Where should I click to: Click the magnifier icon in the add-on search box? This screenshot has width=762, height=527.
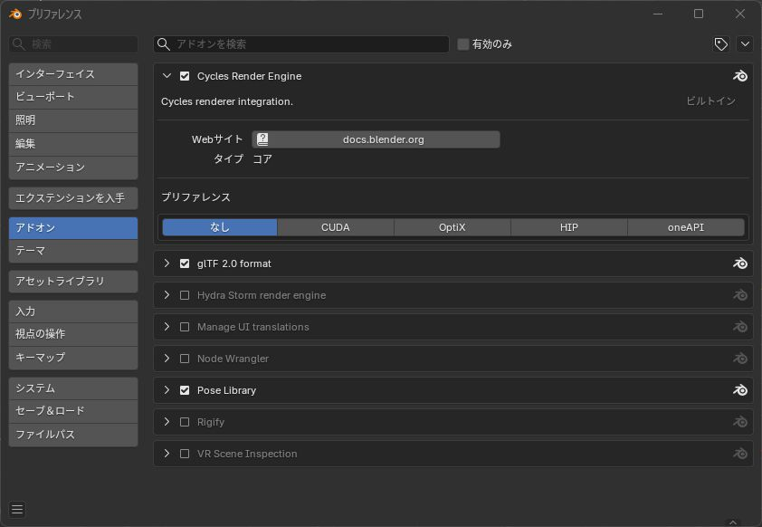tap(164, 44)
